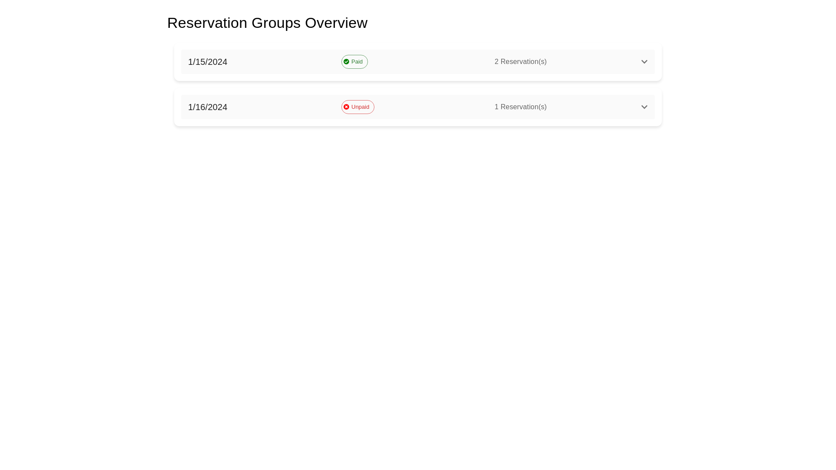Click the chevron icon on 1/16/2024 row

[x=644, y=107]
